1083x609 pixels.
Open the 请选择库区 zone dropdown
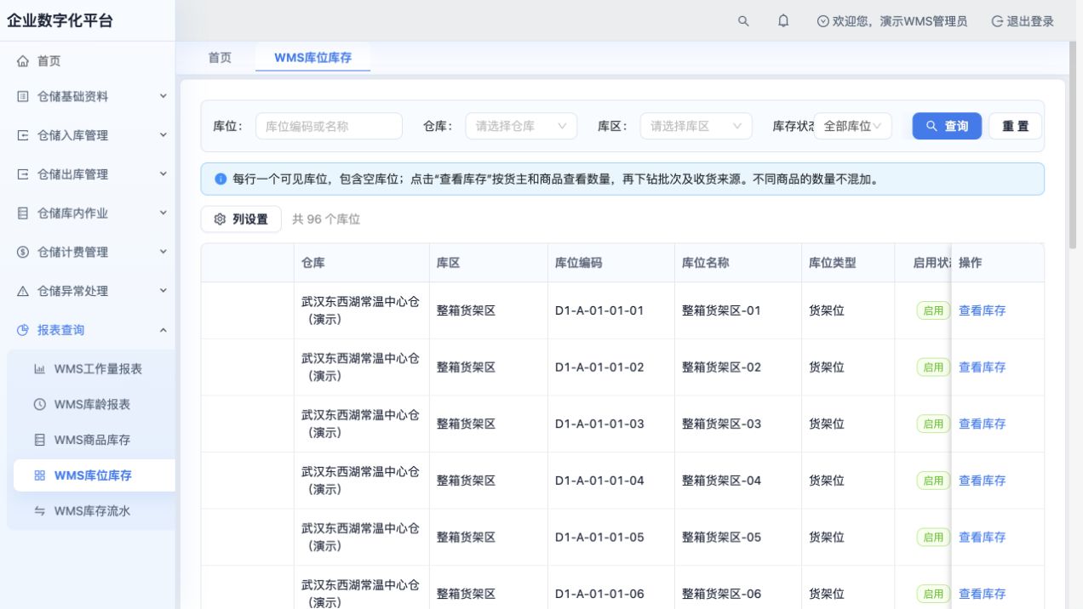pos(696,126)
